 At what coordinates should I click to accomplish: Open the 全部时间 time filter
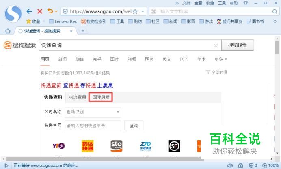point(217,72)
